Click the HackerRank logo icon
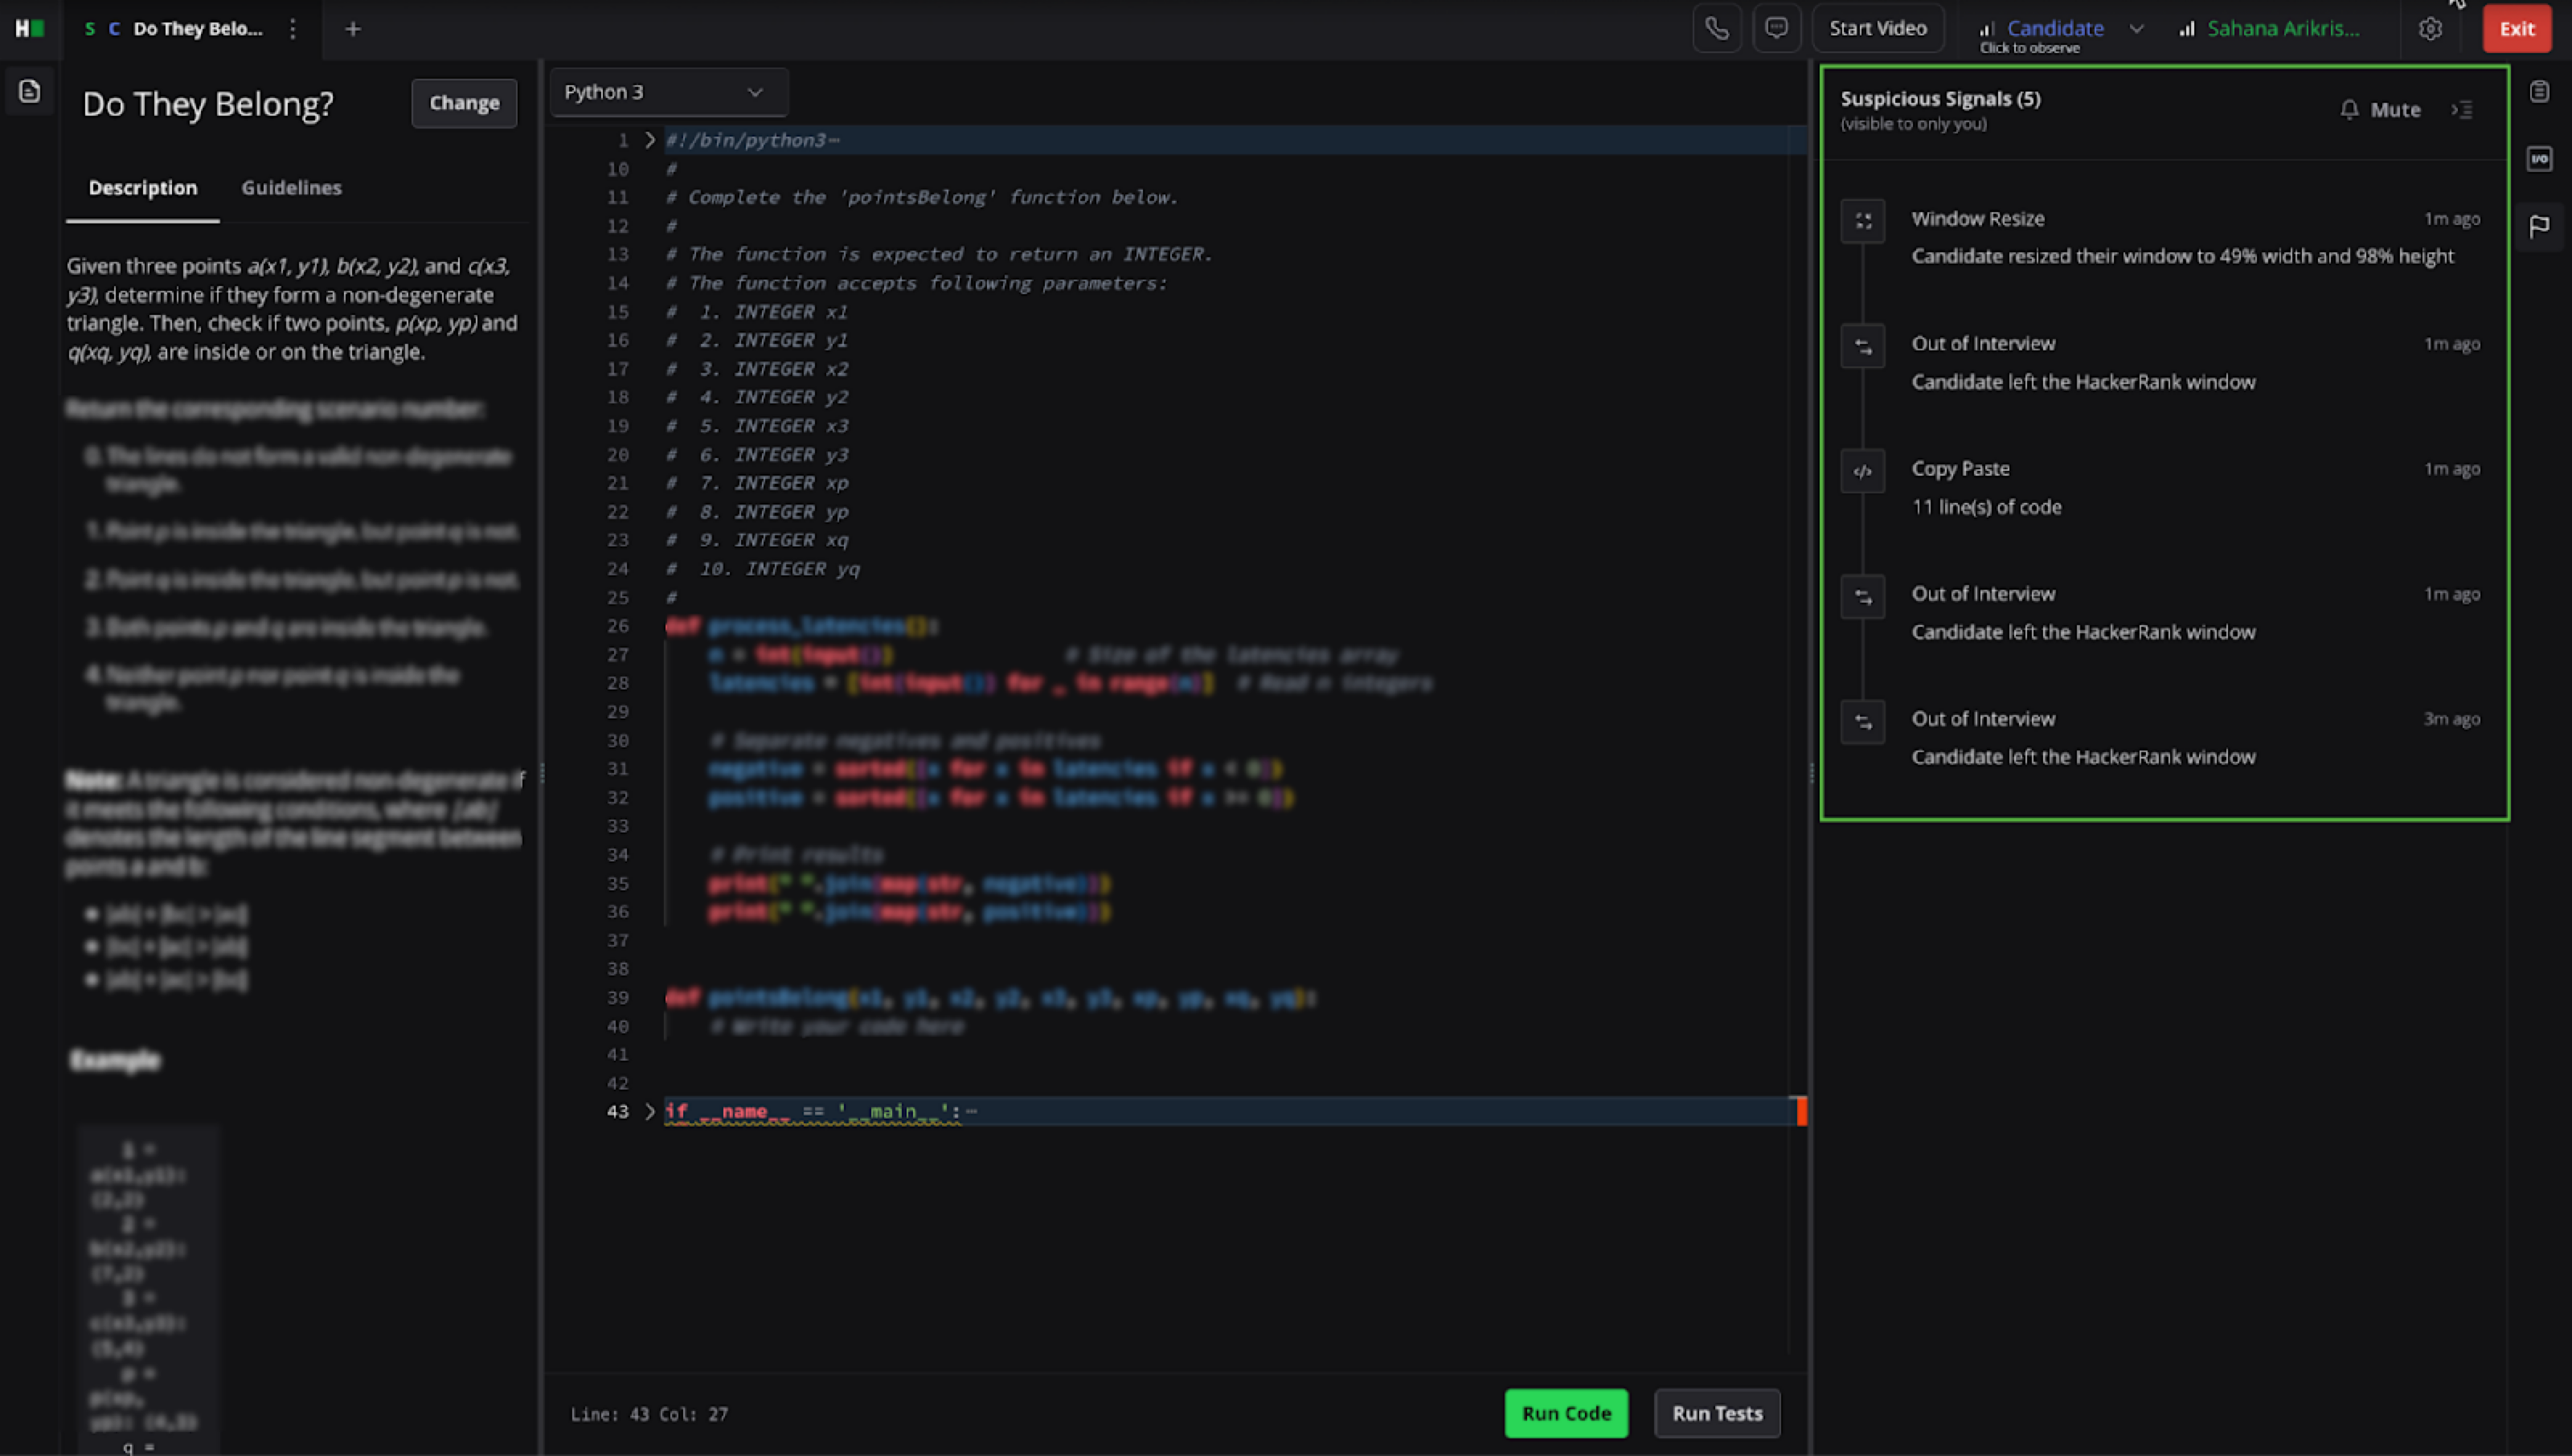This screenshot has width=2572, height=1456. click(x=29, y=29)
